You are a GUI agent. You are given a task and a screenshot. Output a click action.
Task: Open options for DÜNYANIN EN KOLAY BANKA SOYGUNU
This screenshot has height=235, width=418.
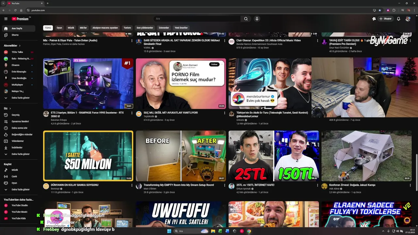pos(132,185)
